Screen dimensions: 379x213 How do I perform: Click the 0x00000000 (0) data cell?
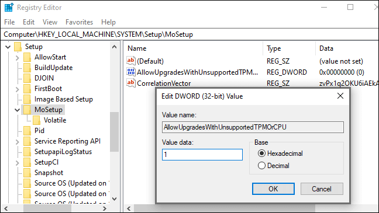tap(342, 72)
